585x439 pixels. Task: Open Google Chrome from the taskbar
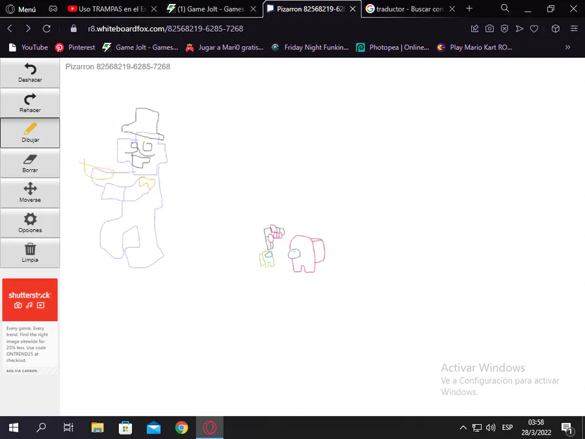(182, 427)
